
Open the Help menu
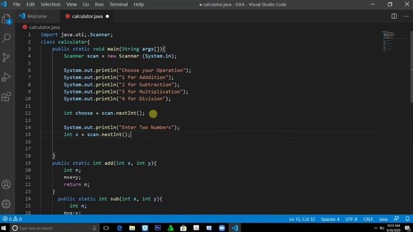point(139,5)
